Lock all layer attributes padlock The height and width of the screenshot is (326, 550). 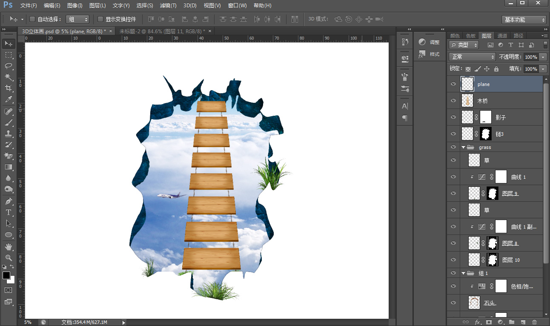(x=496, y=69)
